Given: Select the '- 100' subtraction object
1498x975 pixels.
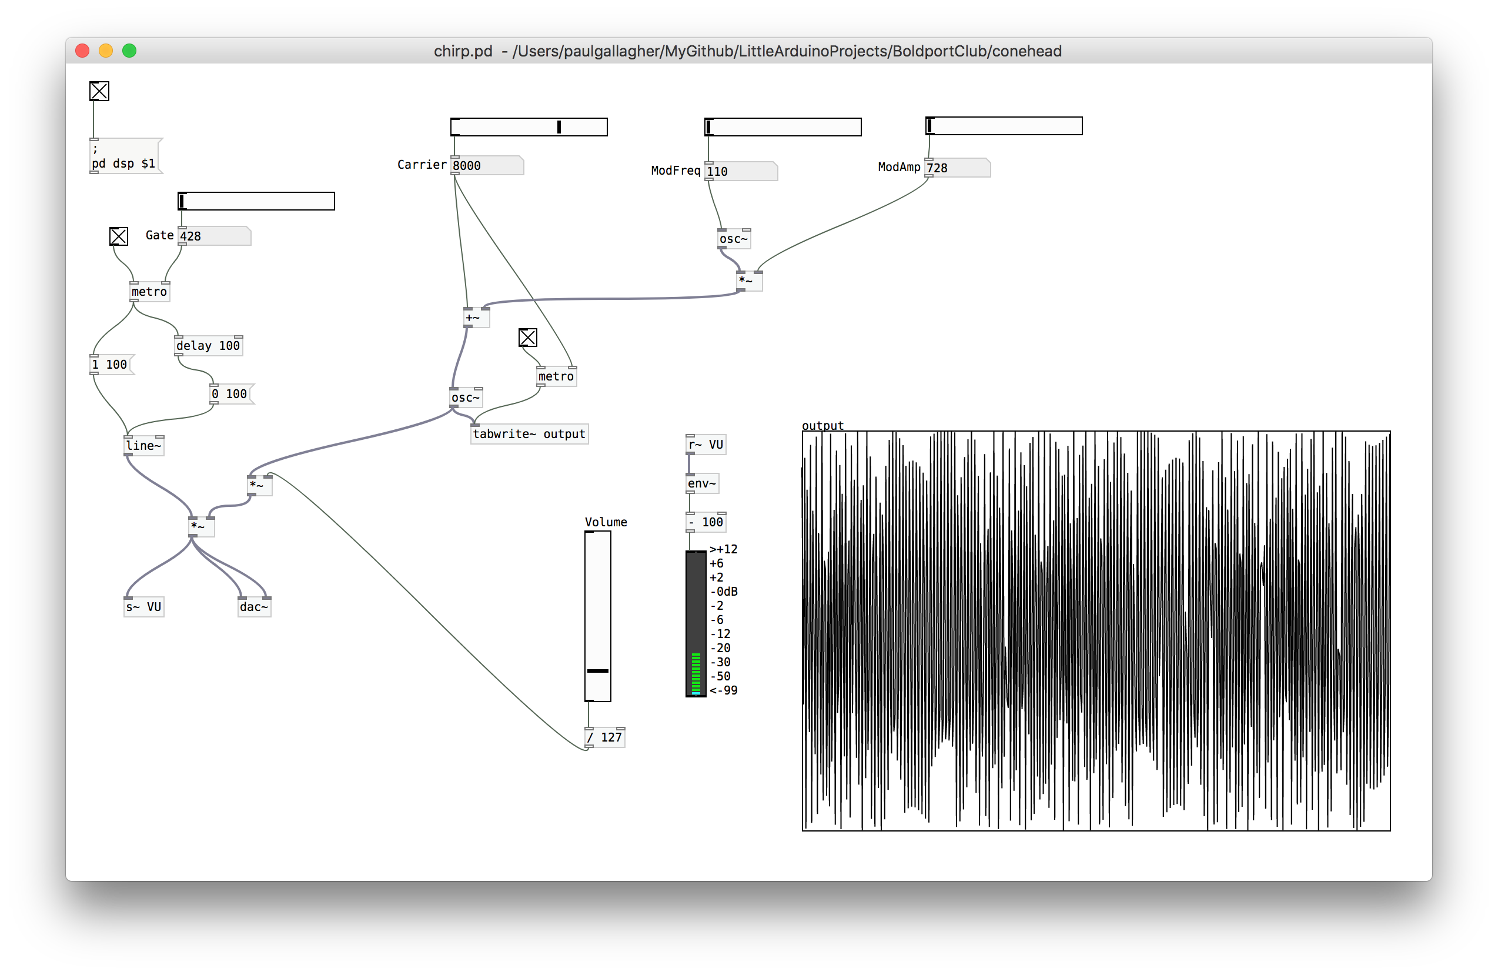Looking at the screenshot, I should point(706,522).
